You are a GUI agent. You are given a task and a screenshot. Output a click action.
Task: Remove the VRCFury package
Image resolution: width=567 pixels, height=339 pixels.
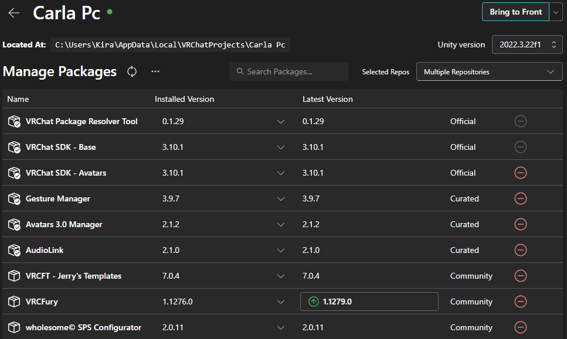521,302
